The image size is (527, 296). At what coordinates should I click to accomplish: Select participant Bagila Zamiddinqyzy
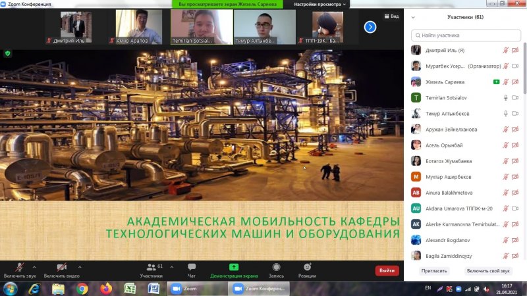pyautogui.click(x=465, y=256)
